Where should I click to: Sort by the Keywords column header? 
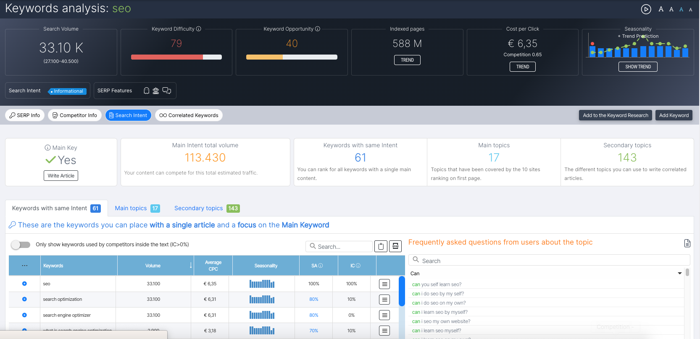click(78, 266)
